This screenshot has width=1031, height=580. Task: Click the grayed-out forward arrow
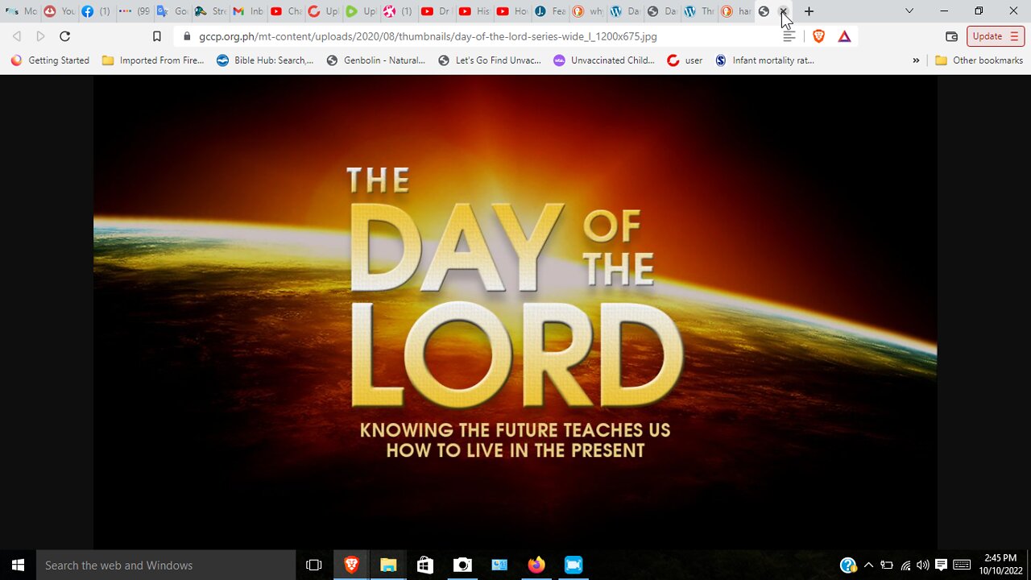pos(40,36)
